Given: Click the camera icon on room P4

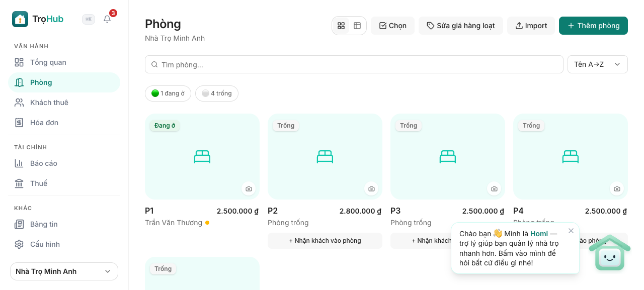Looking at the screenshot, I should [x=617, y=189].
